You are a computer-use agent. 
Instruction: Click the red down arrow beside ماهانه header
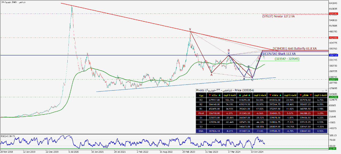point(270,95)
